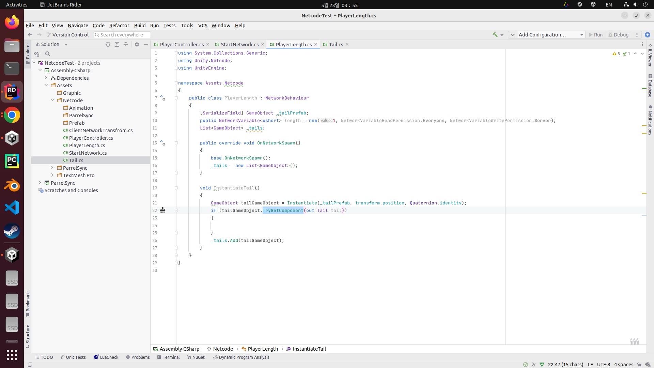
Task: Click the Version Control button
Action: pos(67,35)
